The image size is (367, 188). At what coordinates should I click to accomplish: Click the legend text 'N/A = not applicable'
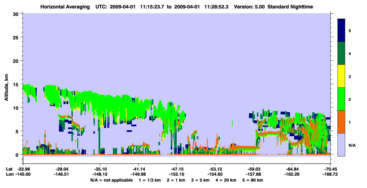click(x=112, y=180)
